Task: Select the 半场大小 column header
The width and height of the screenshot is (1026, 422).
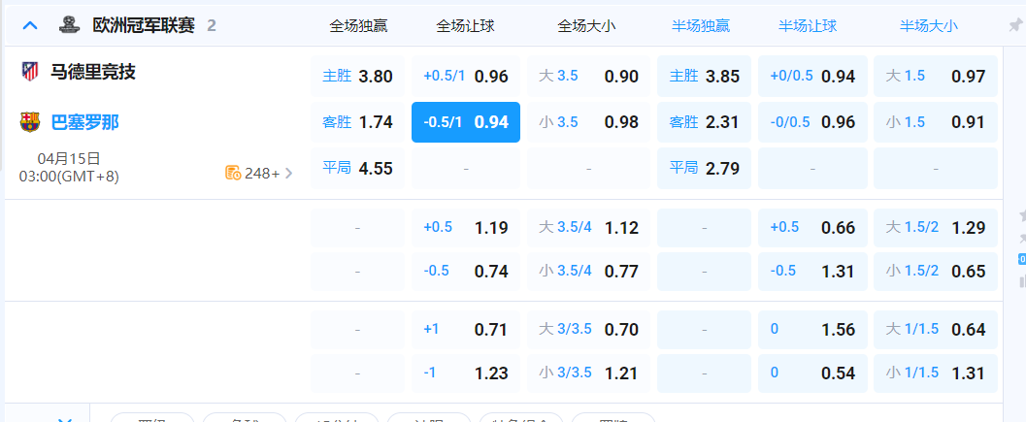Action: 929,26
